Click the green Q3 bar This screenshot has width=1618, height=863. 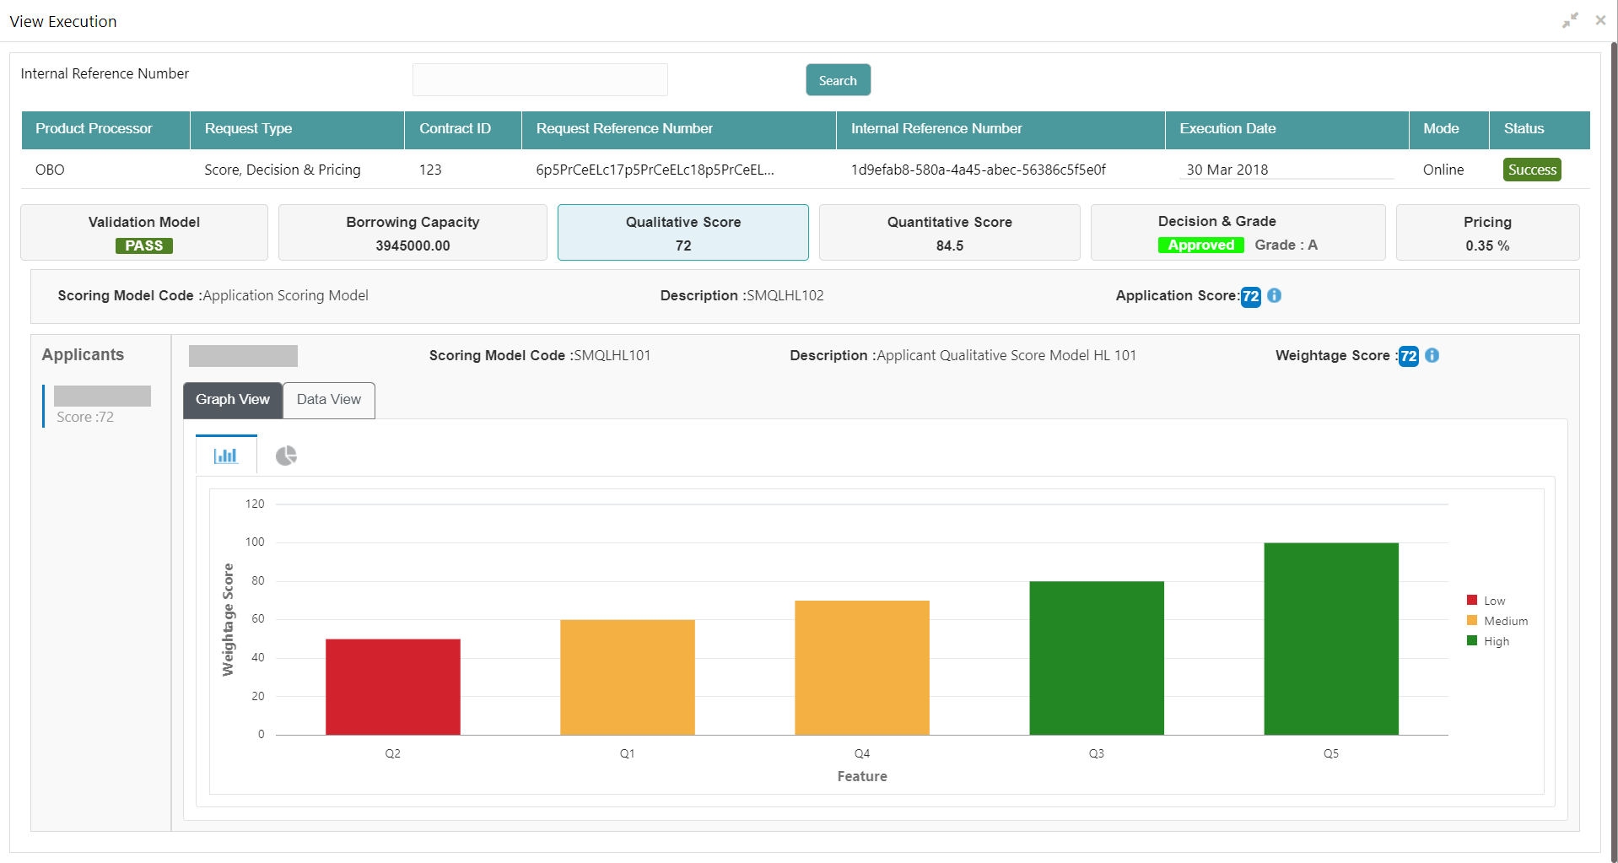click(1097, 658)
